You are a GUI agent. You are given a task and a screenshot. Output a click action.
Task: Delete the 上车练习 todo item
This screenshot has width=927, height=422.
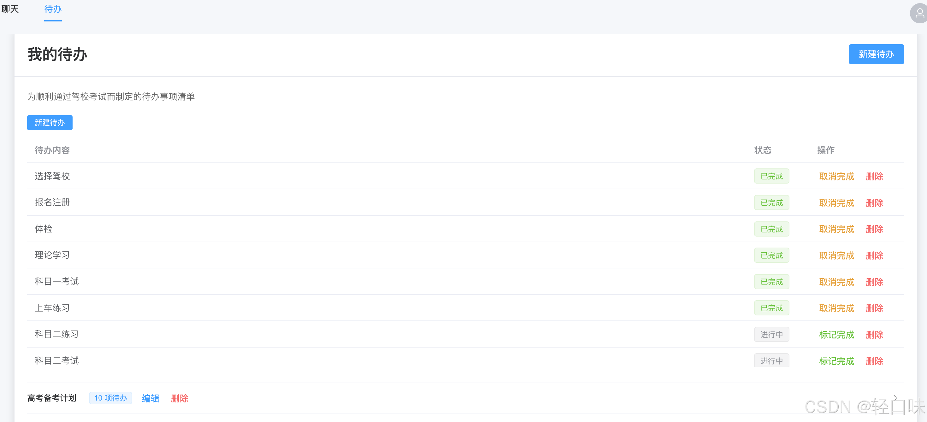point(874,308)
